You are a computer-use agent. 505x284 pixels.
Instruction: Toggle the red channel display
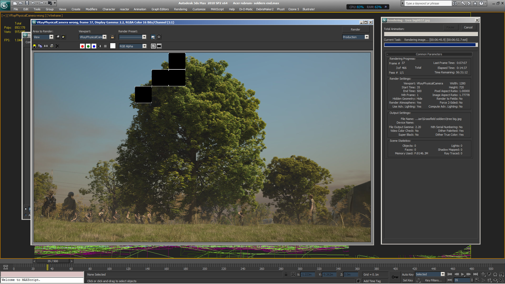[x=82, y=46]
